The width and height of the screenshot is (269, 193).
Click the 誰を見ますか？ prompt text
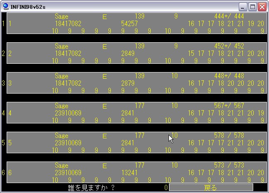(x=91, y=188)
